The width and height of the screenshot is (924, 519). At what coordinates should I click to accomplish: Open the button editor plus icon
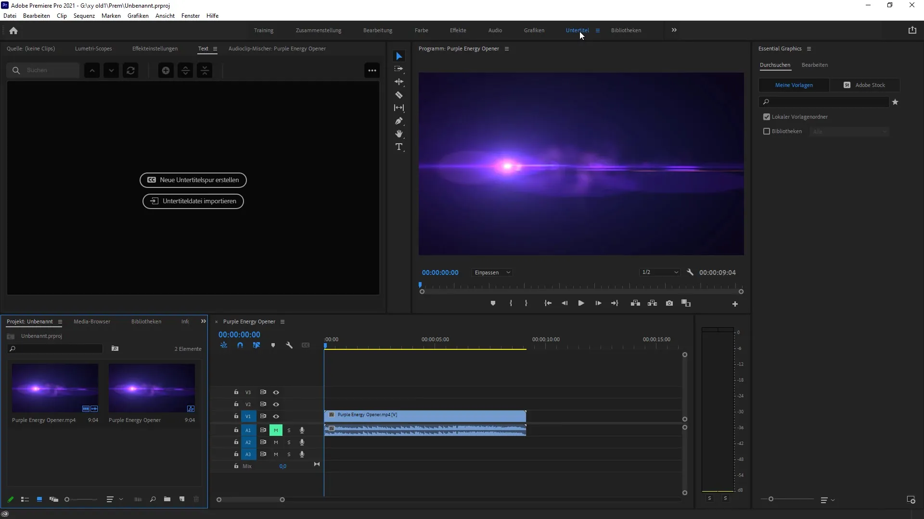735,304
